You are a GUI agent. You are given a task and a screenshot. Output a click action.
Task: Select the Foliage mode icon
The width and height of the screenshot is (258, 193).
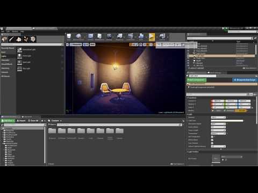(x=26, y=39)
